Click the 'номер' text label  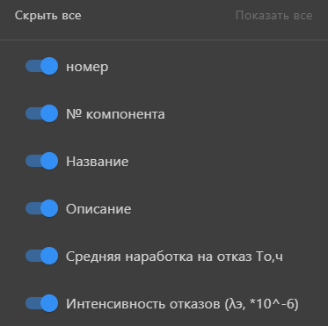[x=87, y=67]
